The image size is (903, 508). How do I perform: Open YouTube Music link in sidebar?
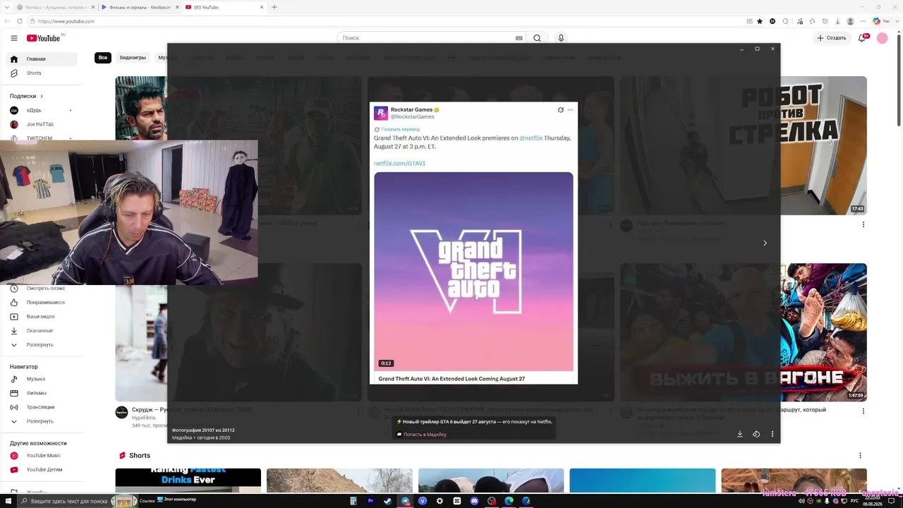[43, 456]
